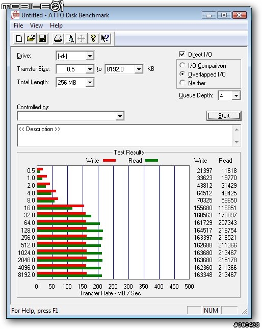
Task: Expand the Transfer Size start dropdown
Action: tap(90, 69)
